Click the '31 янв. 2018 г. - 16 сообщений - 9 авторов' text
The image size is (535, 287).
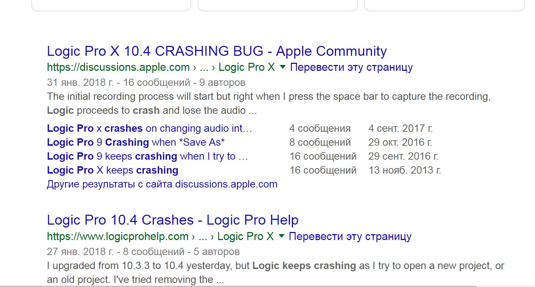146,82
